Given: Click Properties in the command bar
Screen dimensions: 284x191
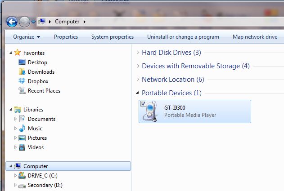Looking at the screenshot, I should 66,37.
